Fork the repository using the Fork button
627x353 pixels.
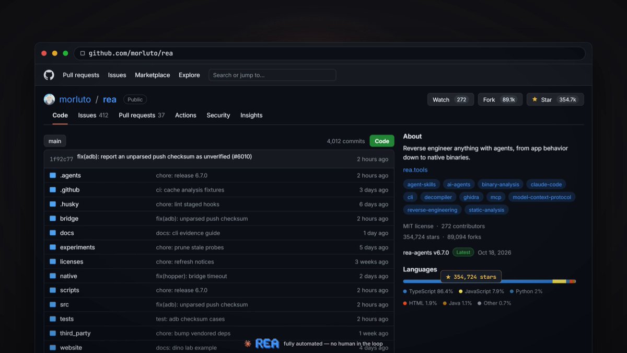coord(500,99)
